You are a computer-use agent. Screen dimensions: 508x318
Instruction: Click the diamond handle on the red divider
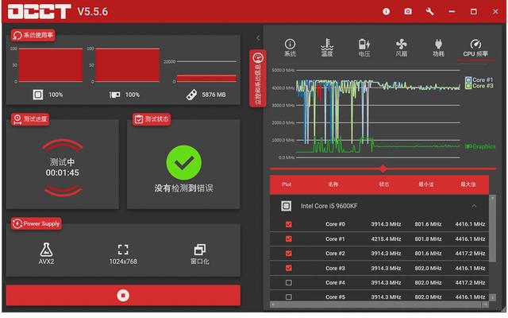pos(383,169)
